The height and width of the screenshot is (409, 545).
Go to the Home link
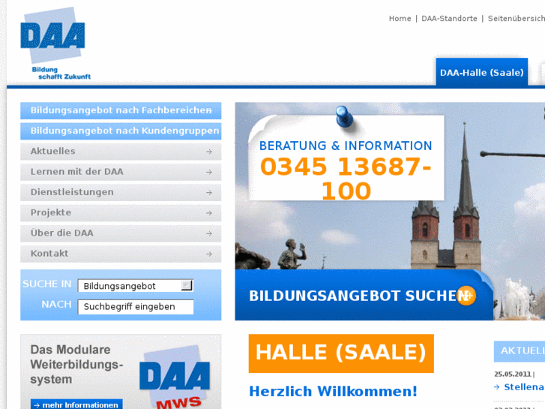coord(400,19)
